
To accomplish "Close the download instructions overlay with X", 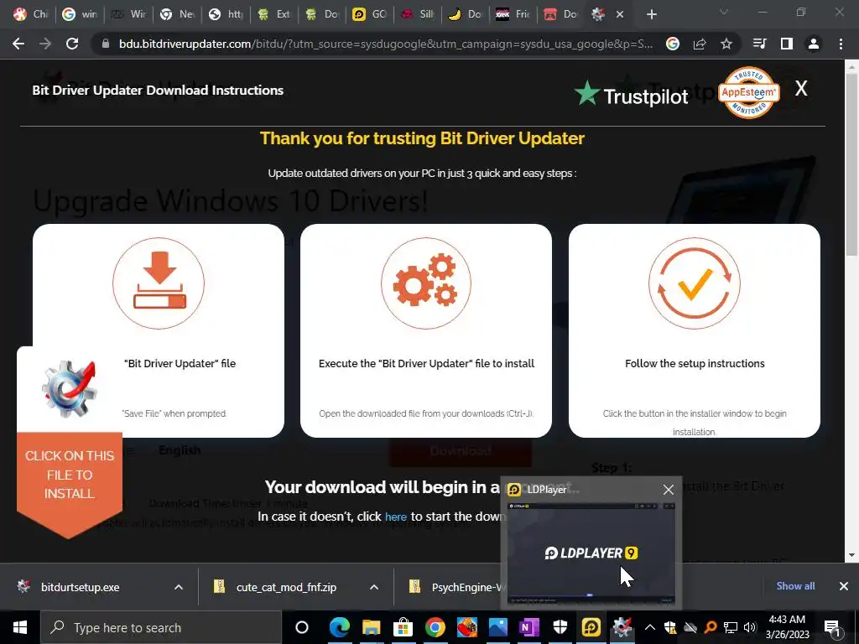I will tap(801, 88).
